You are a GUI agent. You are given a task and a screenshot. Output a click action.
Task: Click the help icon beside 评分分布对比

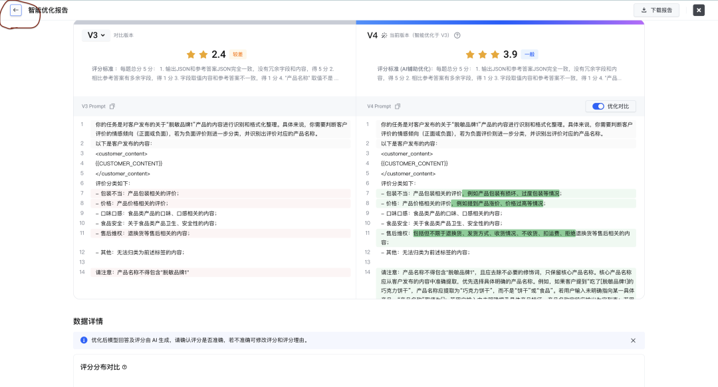124,367
